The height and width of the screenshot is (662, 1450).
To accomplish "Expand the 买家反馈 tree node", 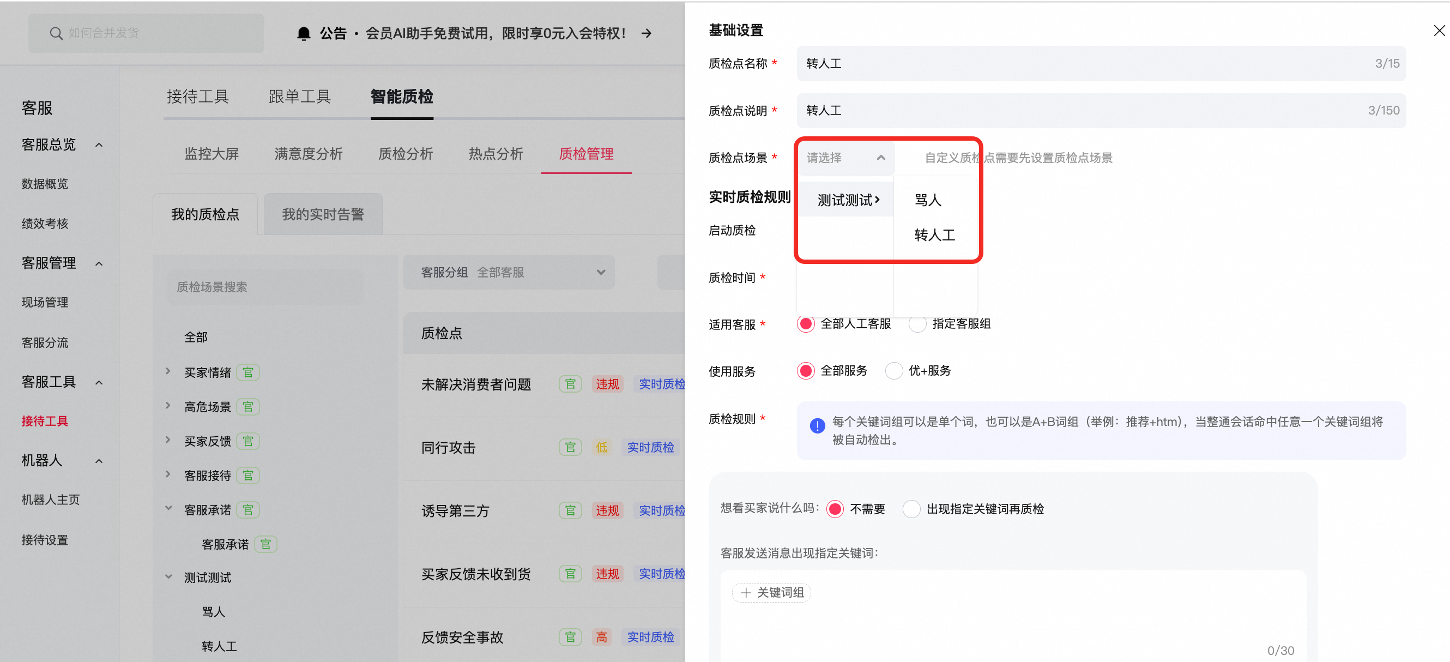I will [x=168, y=440].
